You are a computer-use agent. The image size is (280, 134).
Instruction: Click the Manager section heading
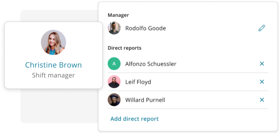click(x=118, y=15)
